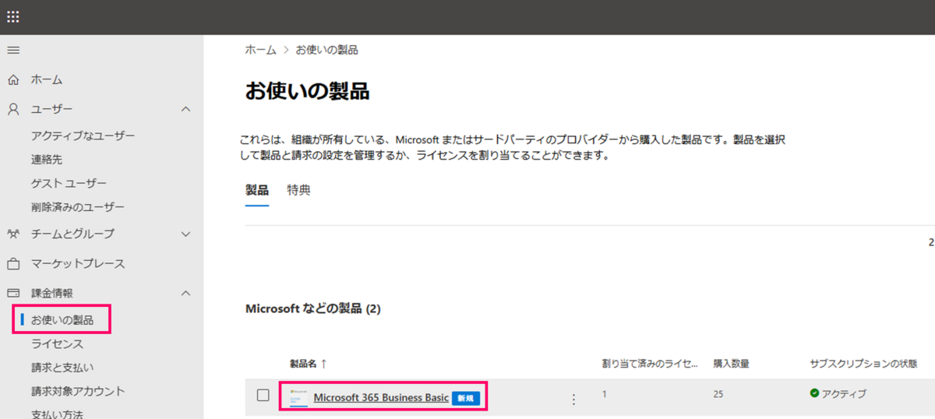Image resolution: width=935 pixels, height=419 pixels.
Task: Select お使いの製品 in the sidebar
Action: (62, 320)
